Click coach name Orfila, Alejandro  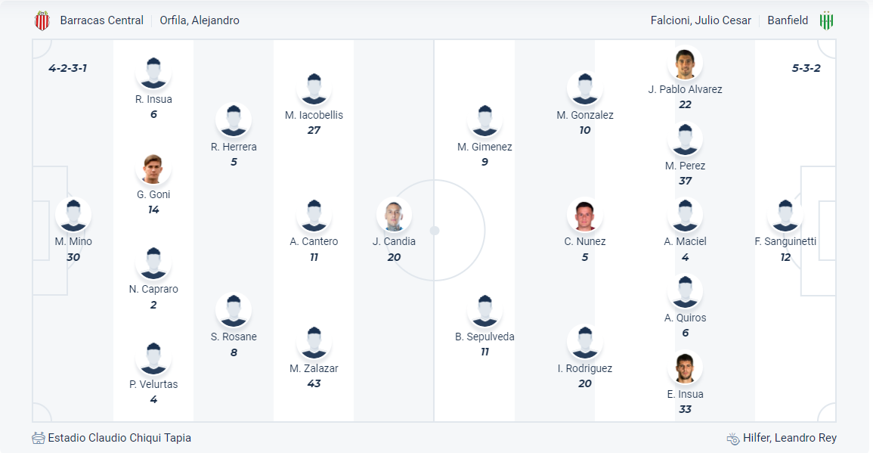click(x=200, y=20)
